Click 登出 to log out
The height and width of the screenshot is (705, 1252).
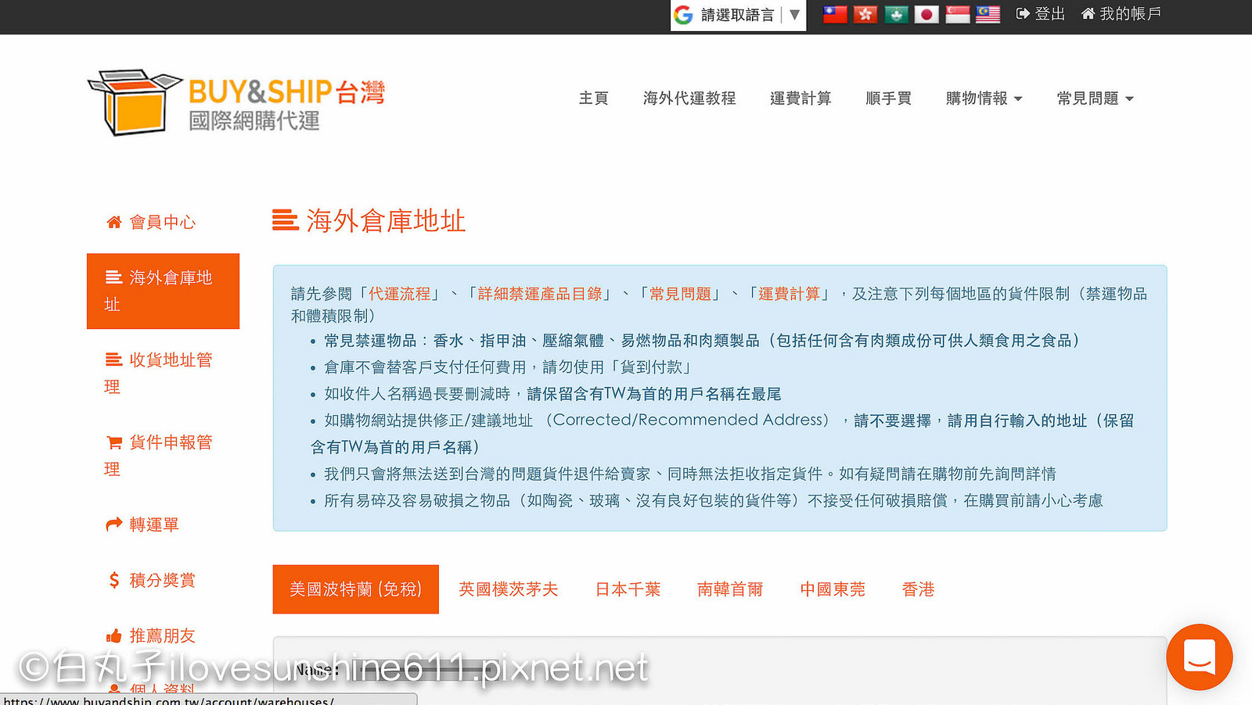(1041, 14)
